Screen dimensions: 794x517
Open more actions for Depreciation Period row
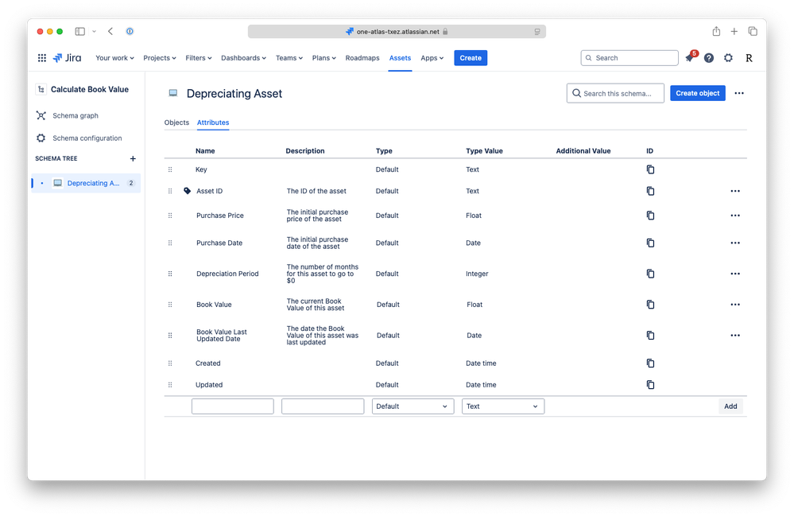pos(735,274)
